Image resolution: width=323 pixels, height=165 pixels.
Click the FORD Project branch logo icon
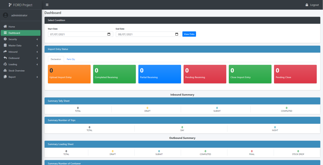pyautogui.click(x=10, y=5)
